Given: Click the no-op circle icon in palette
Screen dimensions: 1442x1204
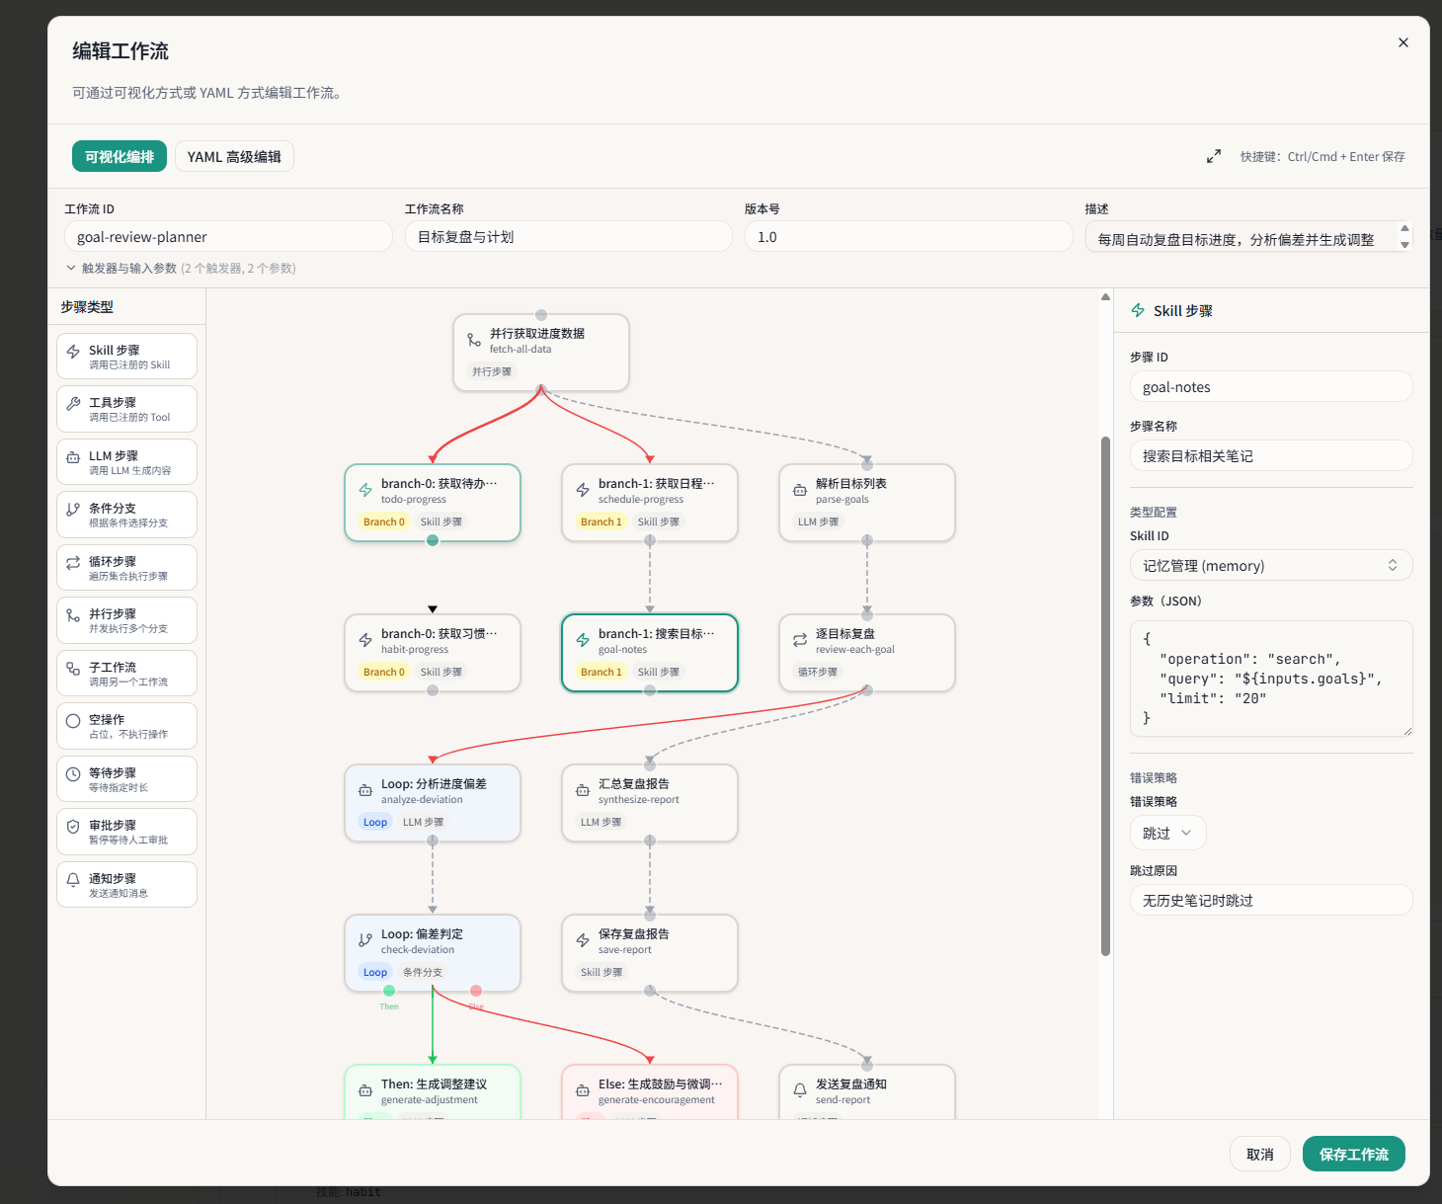Looking at the screenshot, I should click(x=73, y=721).
